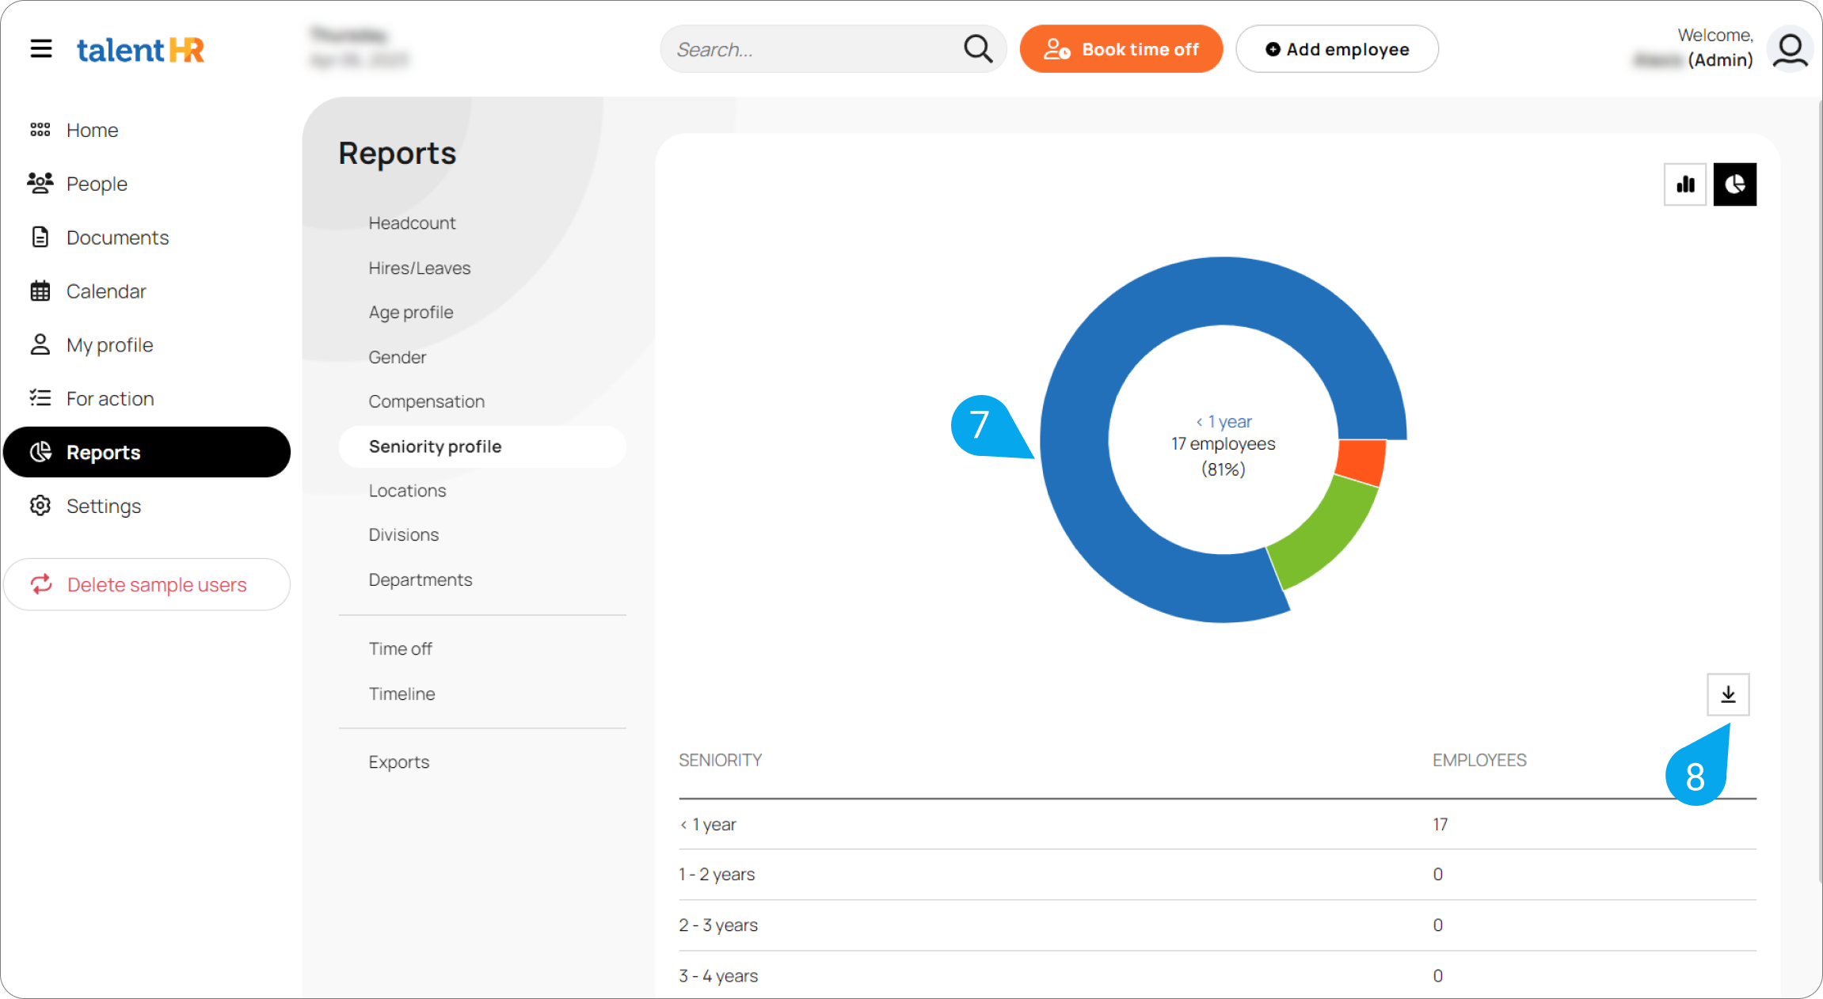Open Settings in the sidebar
The image size is (1823, 999).
pyautogui.click(x=104, y=506)
